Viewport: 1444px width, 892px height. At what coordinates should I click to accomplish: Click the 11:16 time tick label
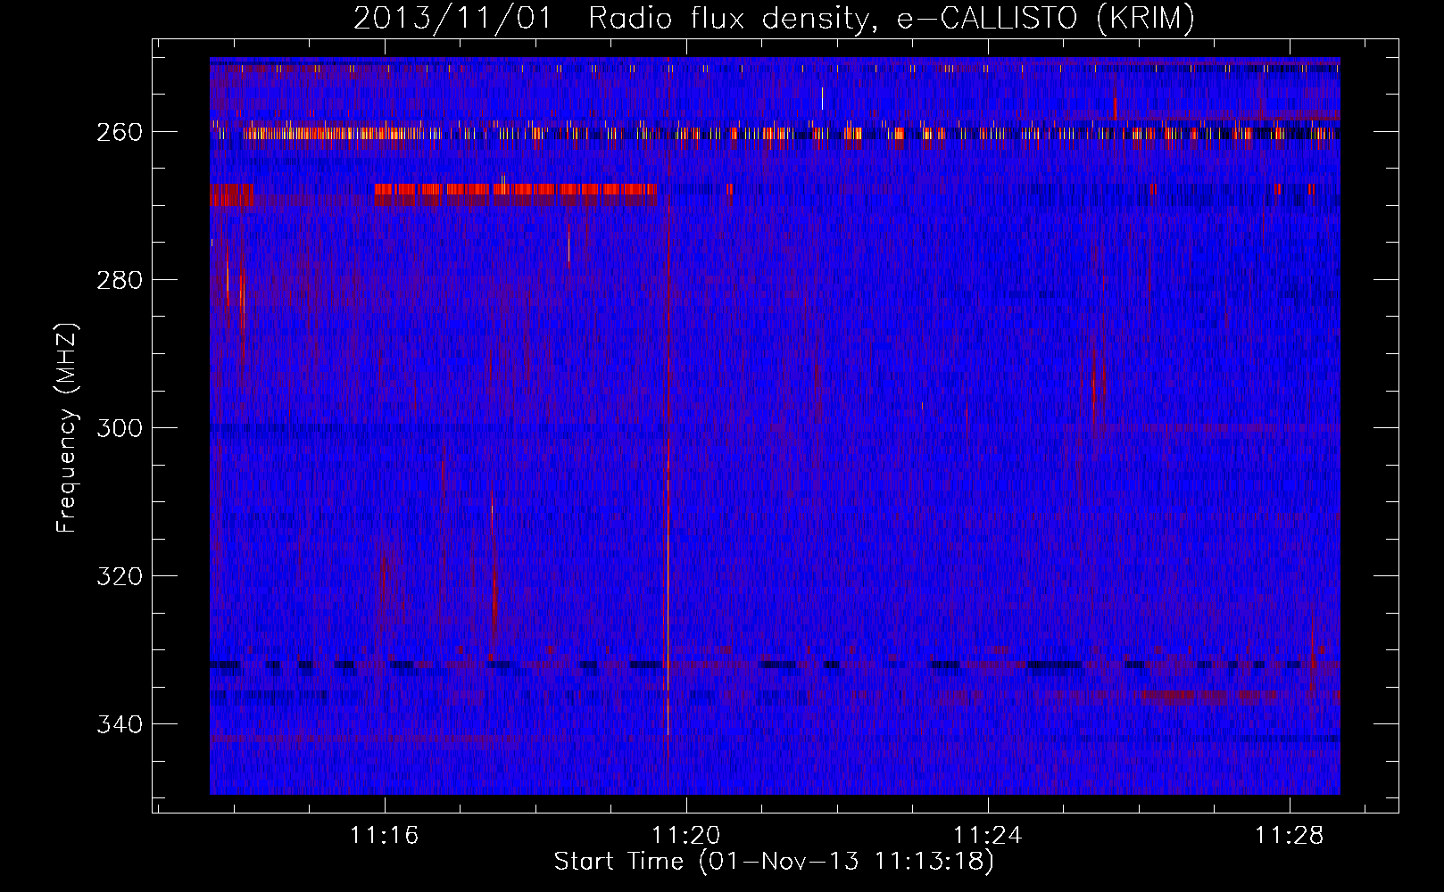click(x=385, y=835)
